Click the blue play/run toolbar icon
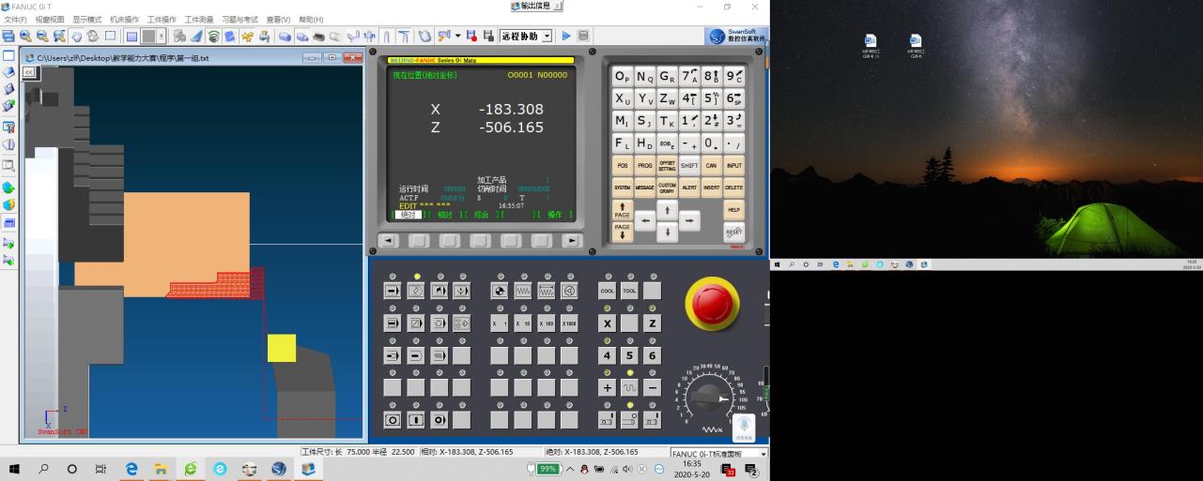 [x=566, y=36]
